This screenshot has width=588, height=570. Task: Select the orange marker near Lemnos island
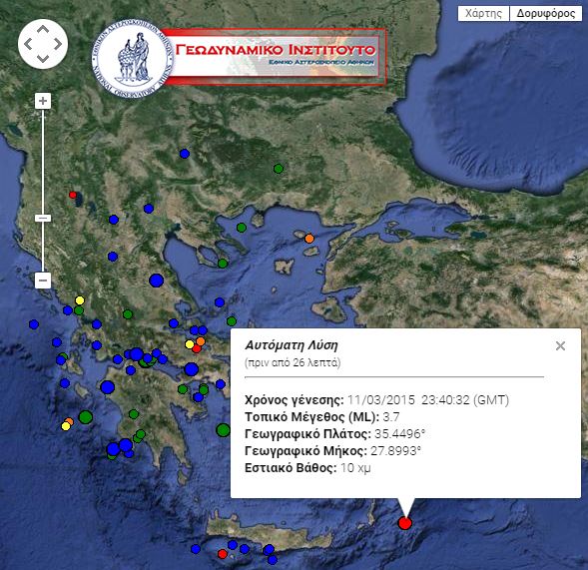point(309,239)
